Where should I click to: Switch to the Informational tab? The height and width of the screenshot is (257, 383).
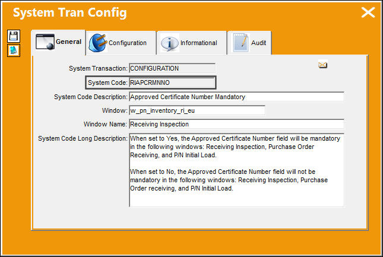(x=192, y=43)
